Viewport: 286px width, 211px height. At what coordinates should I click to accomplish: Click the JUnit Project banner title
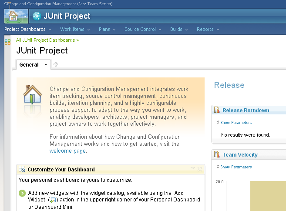click(67, 16)
